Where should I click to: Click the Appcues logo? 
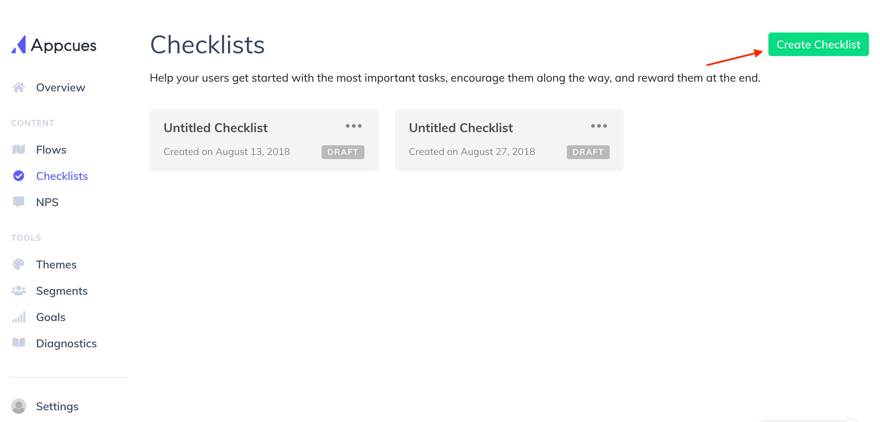click(x=54, y=45)
